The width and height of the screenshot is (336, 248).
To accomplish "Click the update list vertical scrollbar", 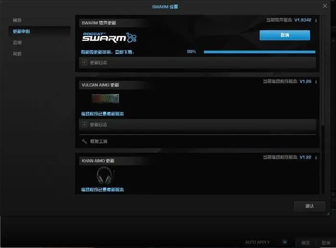I will pos(323,71).
